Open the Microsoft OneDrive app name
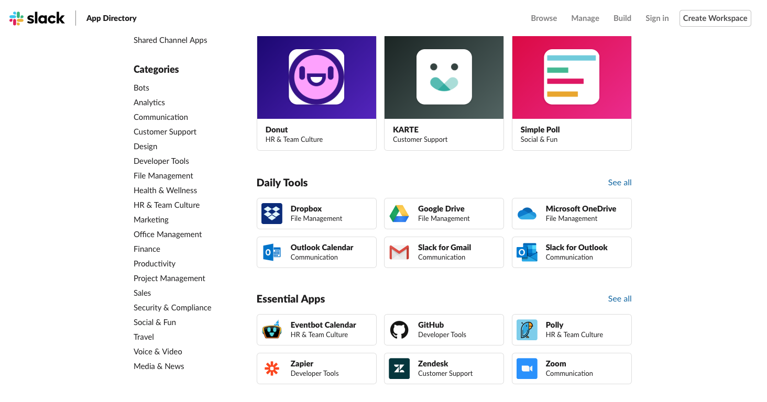Viewport: 767px width, 402px height. tap(581, 209)
